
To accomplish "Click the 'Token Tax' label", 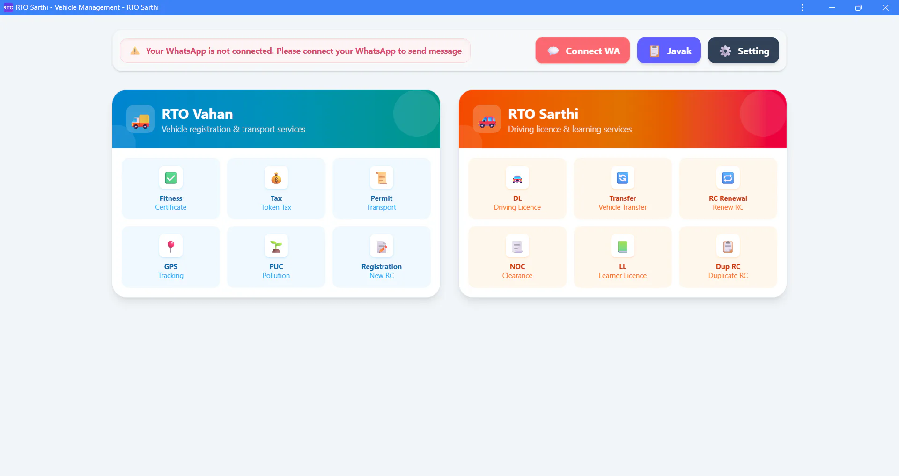I will point(276,207).
